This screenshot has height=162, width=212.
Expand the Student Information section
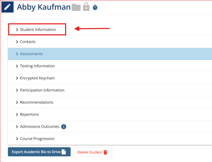(x=38, y=29)
